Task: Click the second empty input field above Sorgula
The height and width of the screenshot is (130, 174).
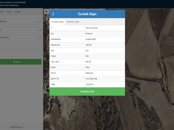Action: (21, 54)
